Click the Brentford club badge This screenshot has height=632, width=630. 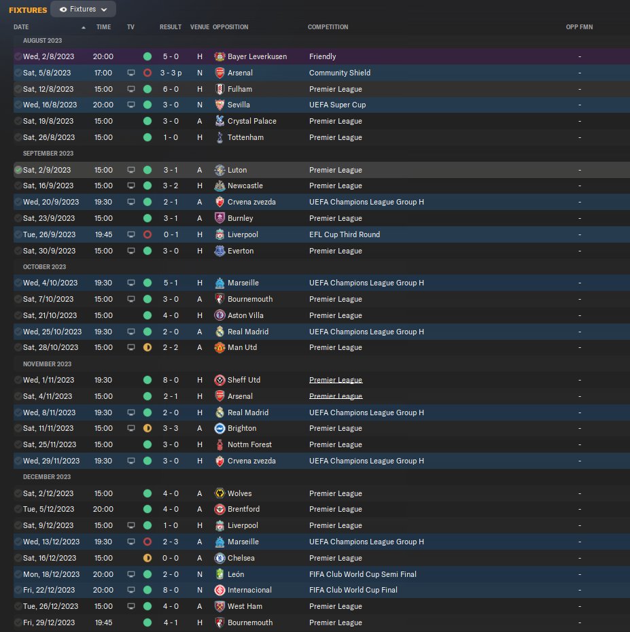[x=220, y=509]
